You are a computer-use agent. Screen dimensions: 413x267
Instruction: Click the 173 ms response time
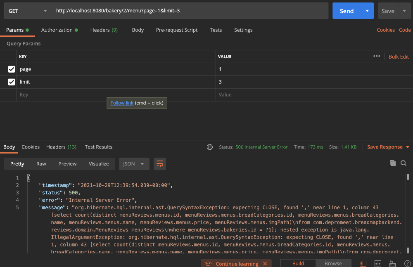(x=315, y=147)
